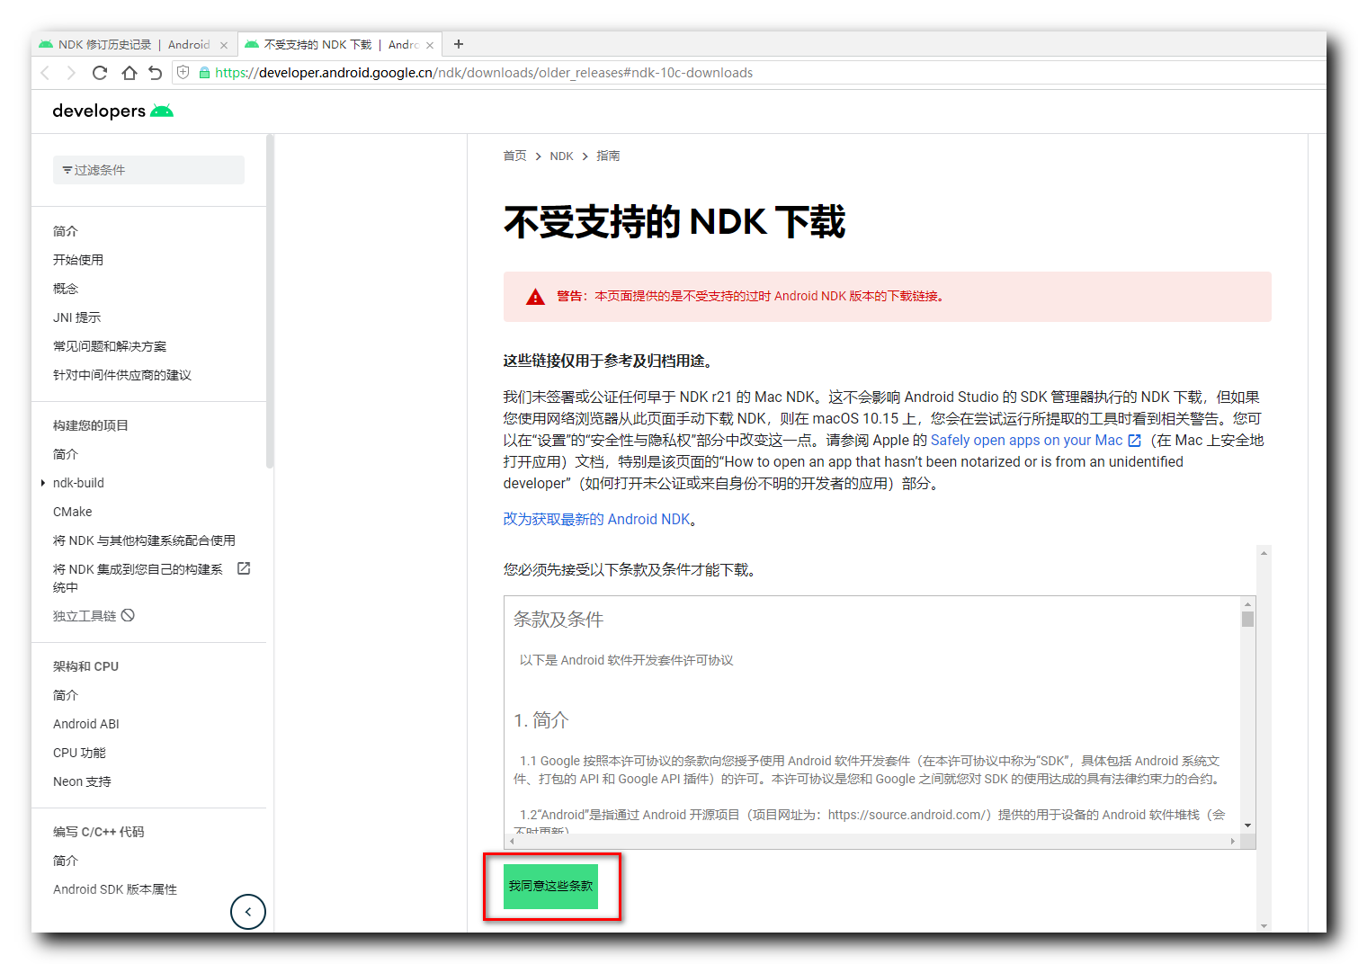Open 改为获取最新的 Android NDK link

pyautogui.click(x=596, y=519)
